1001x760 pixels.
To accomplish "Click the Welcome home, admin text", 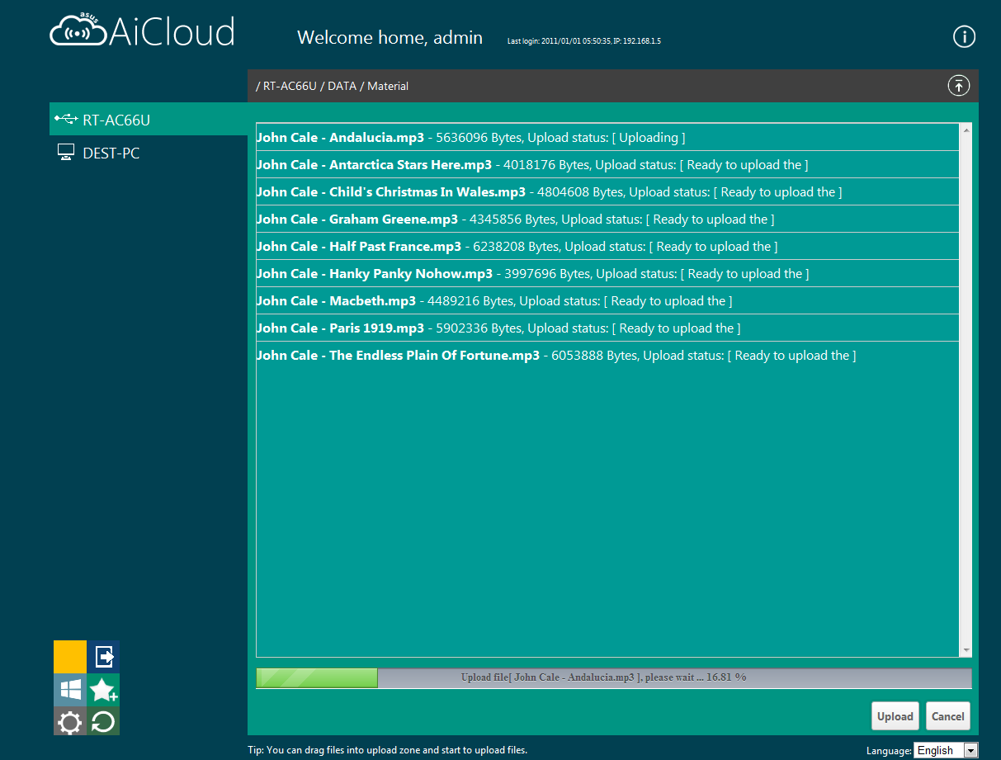I will (390, 37).
